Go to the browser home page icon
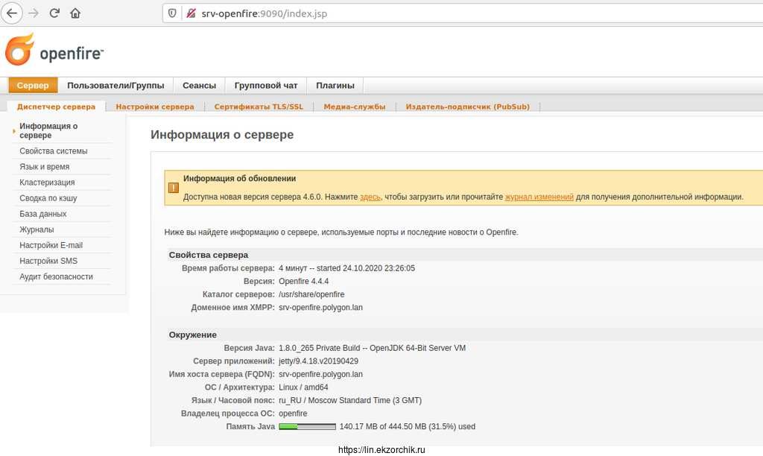This screenshot has width=763, height=456. point(75,13)
